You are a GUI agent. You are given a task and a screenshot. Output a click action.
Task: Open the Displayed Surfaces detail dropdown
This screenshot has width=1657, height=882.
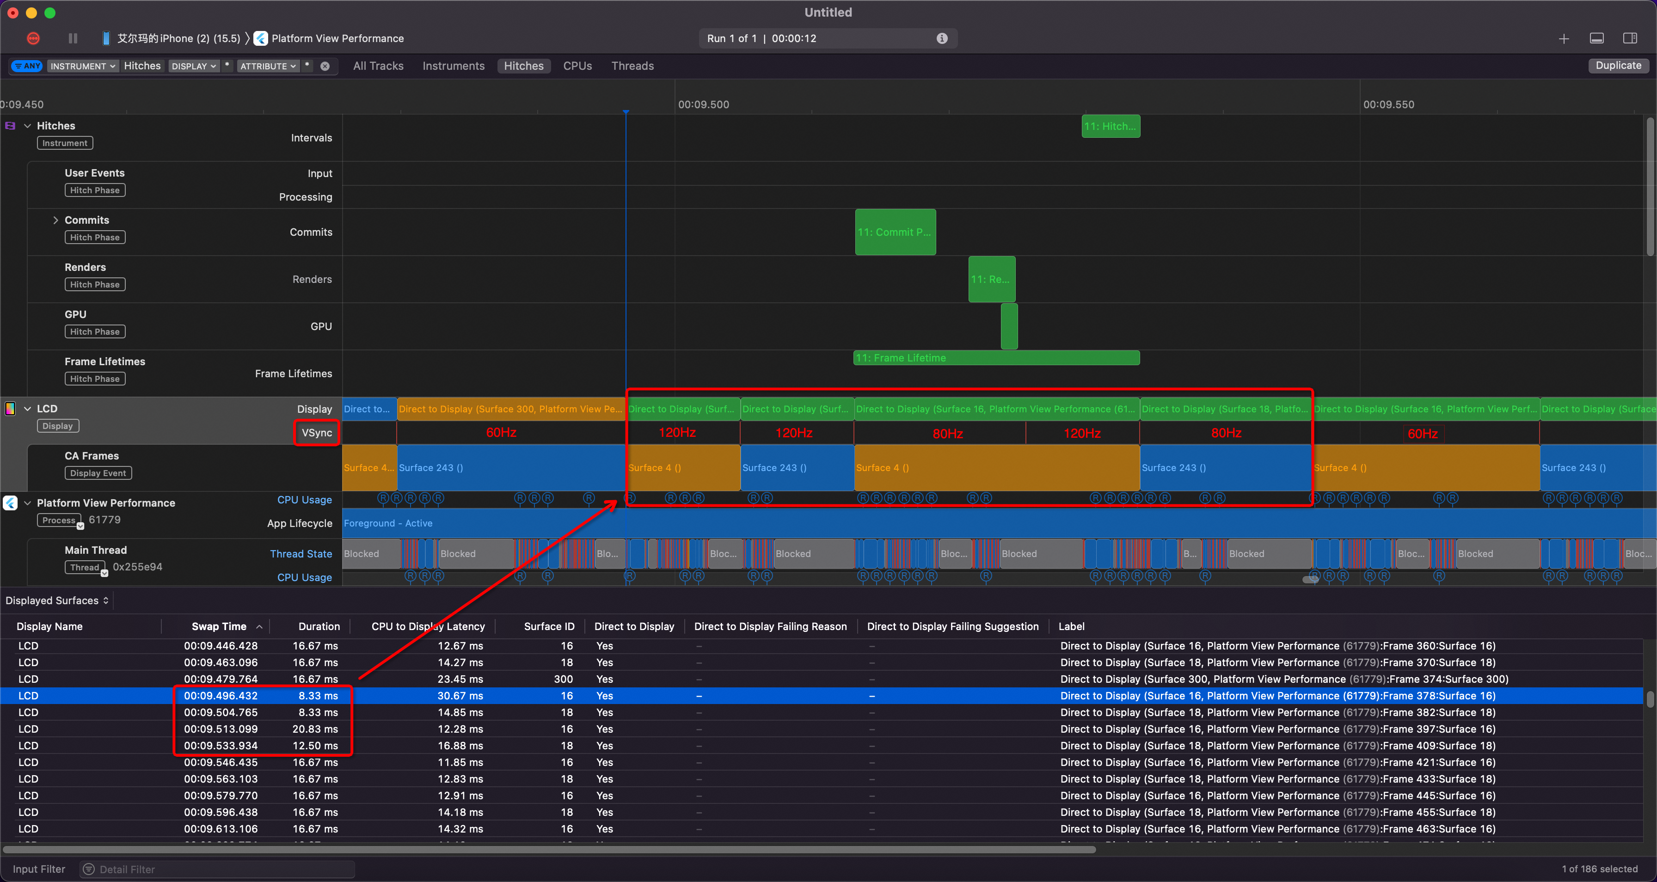point(57,600)
